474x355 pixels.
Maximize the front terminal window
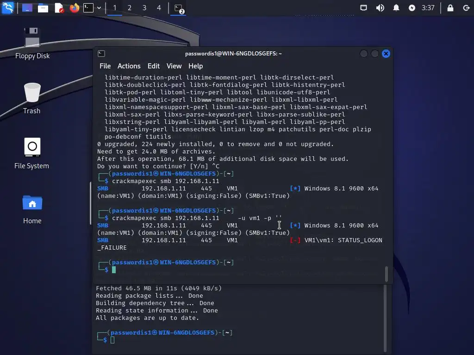[375, 54]
